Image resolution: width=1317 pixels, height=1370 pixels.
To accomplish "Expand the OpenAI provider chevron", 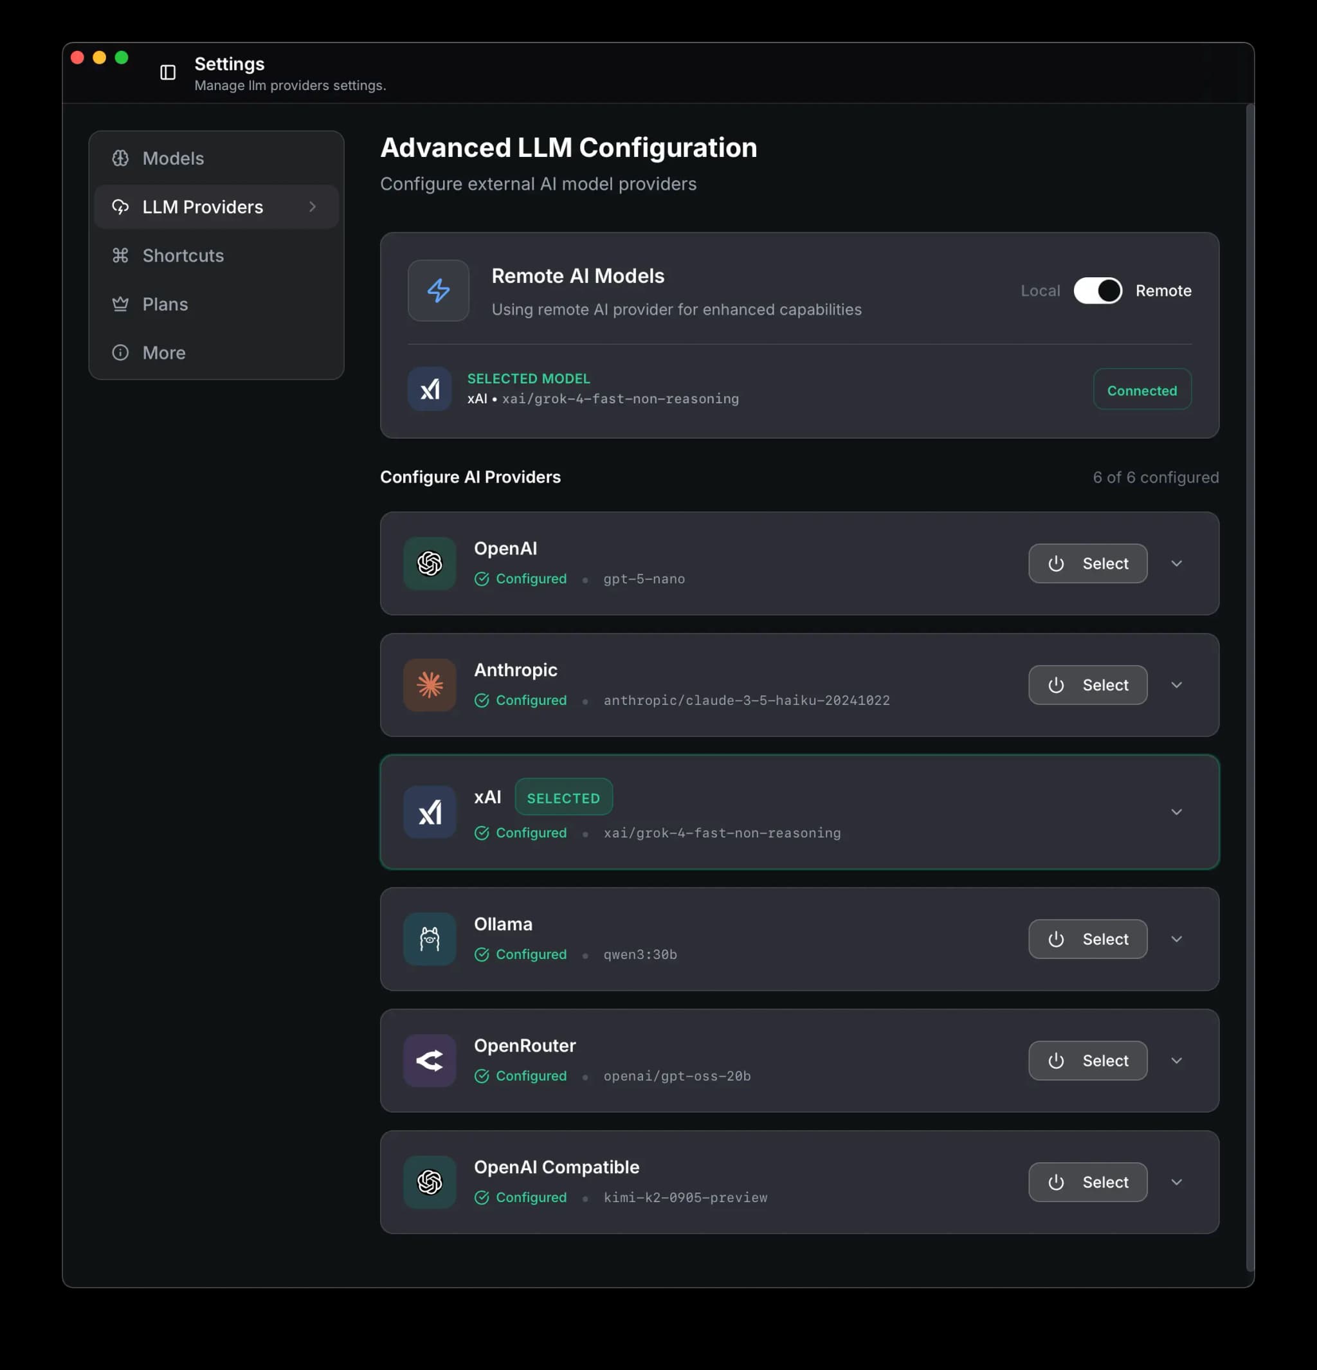I will pos(1177,563).
